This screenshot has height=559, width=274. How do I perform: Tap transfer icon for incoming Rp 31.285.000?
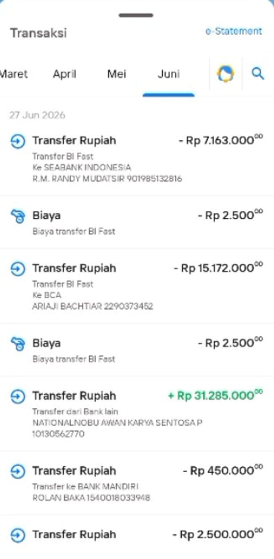tap(17, 396)
